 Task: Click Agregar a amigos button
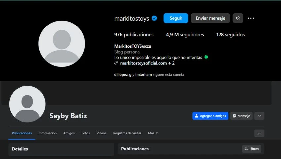pos(210,116)
